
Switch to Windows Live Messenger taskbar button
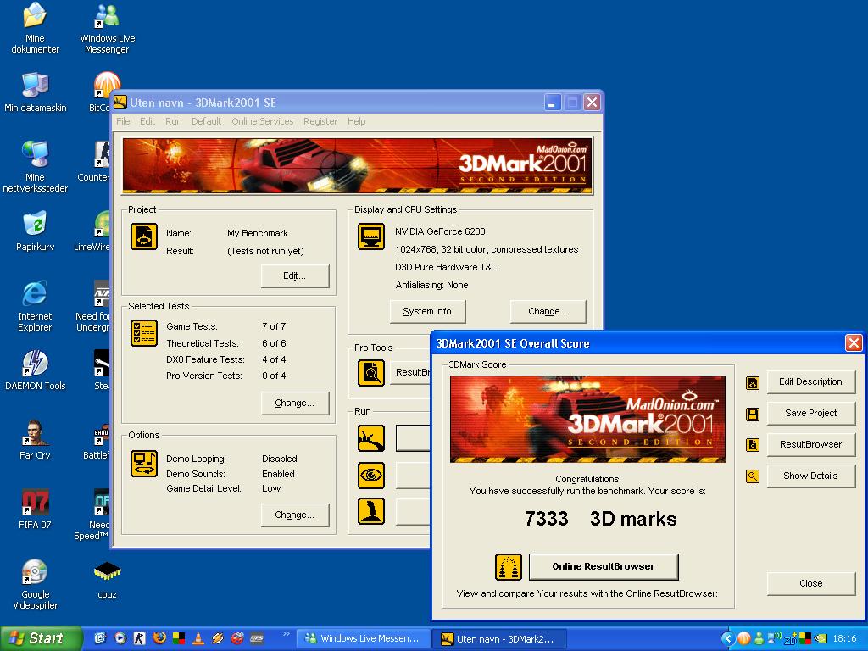point(364,639)
